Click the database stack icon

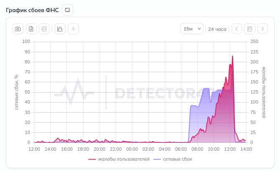tap(44, 29)
